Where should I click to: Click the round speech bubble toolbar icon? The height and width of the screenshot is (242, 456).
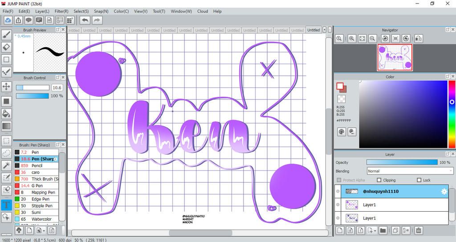(28, 20)
